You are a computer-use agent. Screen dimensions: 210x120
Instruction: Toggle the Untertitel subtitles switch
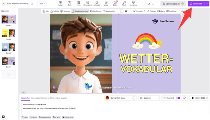[x=178, y=98]
